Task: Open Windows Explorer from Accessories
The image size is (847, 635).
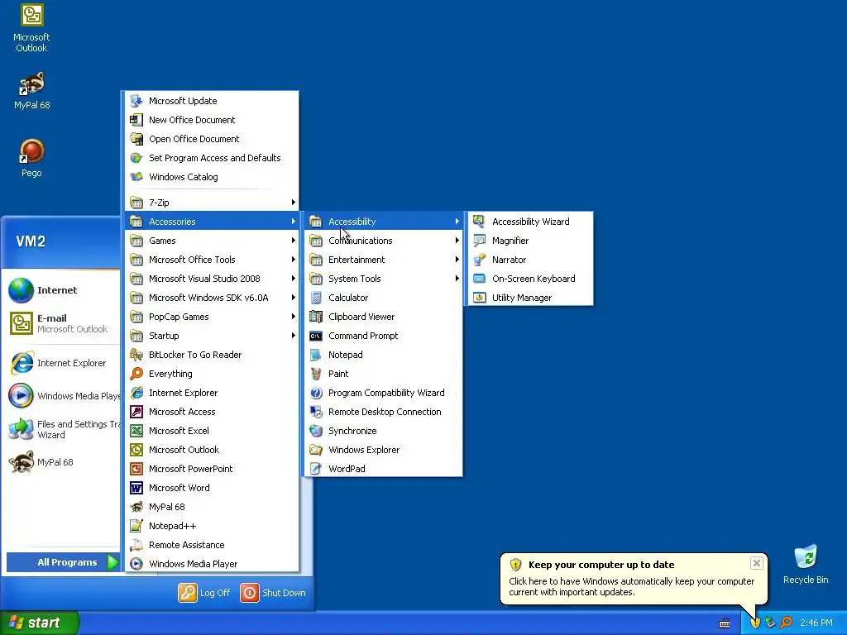Action: [383, 450]
